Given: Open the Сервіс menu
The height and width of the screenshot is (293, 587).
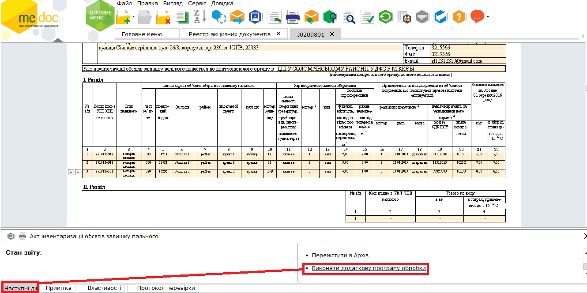Looking at the screenshot, I should point(197,4).
